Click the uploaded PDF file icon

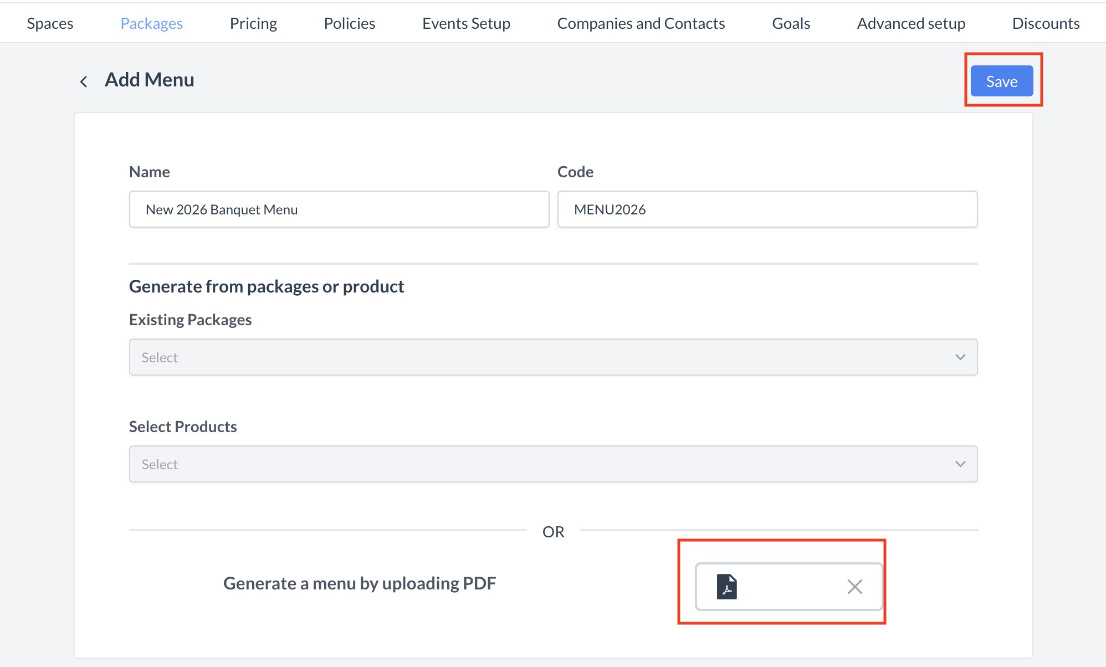(726, 587)
